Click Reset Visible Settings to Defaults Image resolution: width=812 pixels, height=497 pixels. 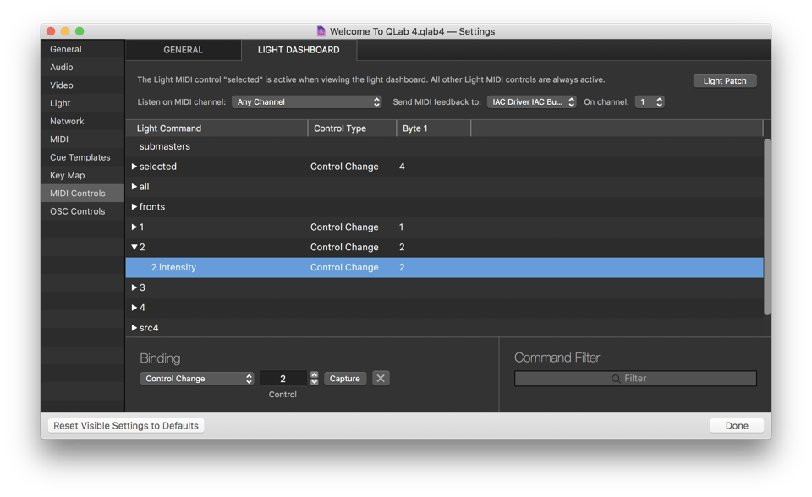coord(126,426)
